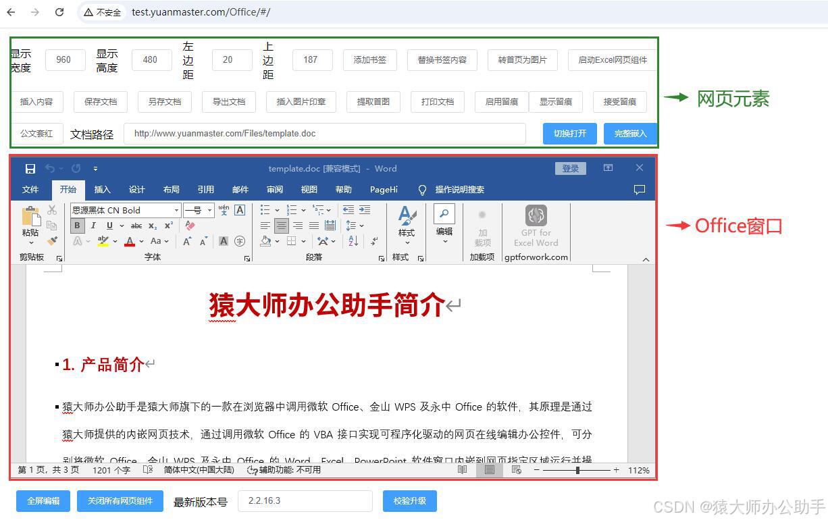Click the Distributed alignment icon
This screenshot has width=828, height=520.
tap(330, 226)
